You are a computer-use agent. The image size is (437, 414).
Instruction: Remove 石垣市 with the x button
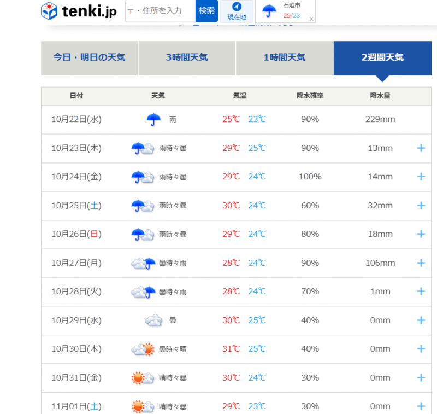tap(311, 19)
